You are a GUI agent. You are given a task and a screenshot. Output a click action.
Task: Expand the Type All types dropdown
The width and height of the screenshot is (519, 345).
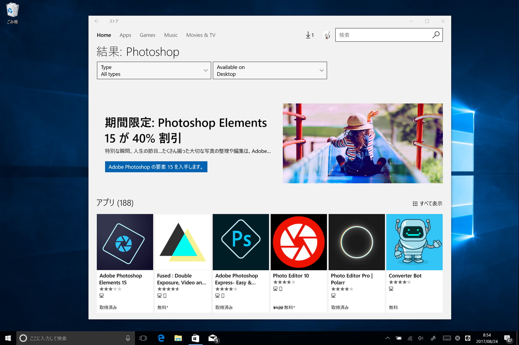pyautogui.click(x=154, y=70)
